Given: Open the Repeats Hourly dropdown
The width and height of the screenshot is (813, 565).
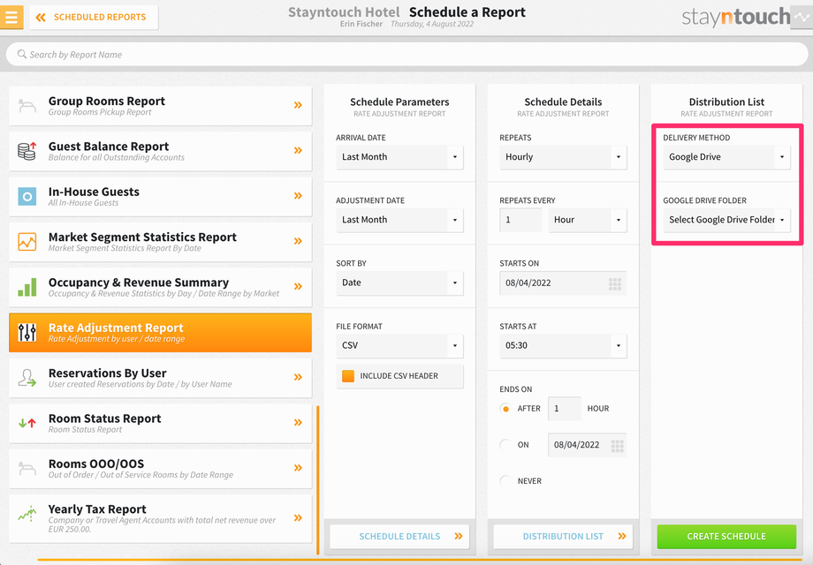Looking at the screenshot, I should 563,157.
